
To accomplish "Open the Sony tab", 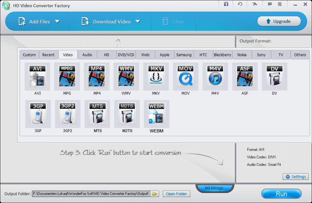I will pos(261,55).
